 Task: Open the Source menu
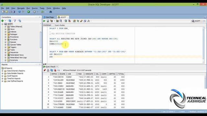(x=35, y=8)
